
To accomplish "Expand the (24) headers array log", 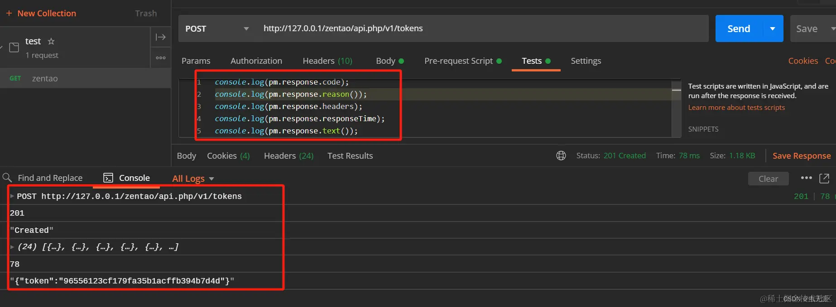I will pyautogui.click(x=12, y=247).
